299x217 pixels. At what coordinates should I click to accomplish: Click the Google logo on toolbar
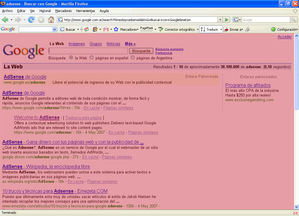tap(8, 29)
